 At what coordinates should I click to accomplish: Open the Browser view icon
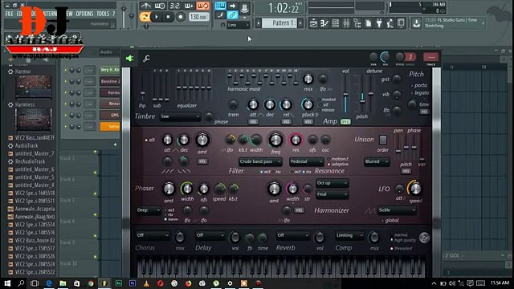(357, 23)
